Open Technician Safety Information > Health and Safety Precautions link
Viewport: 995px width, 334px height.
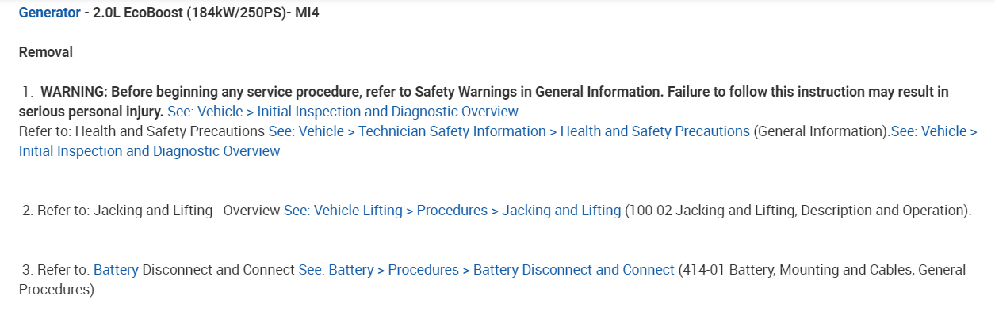(x=508, y=131)
